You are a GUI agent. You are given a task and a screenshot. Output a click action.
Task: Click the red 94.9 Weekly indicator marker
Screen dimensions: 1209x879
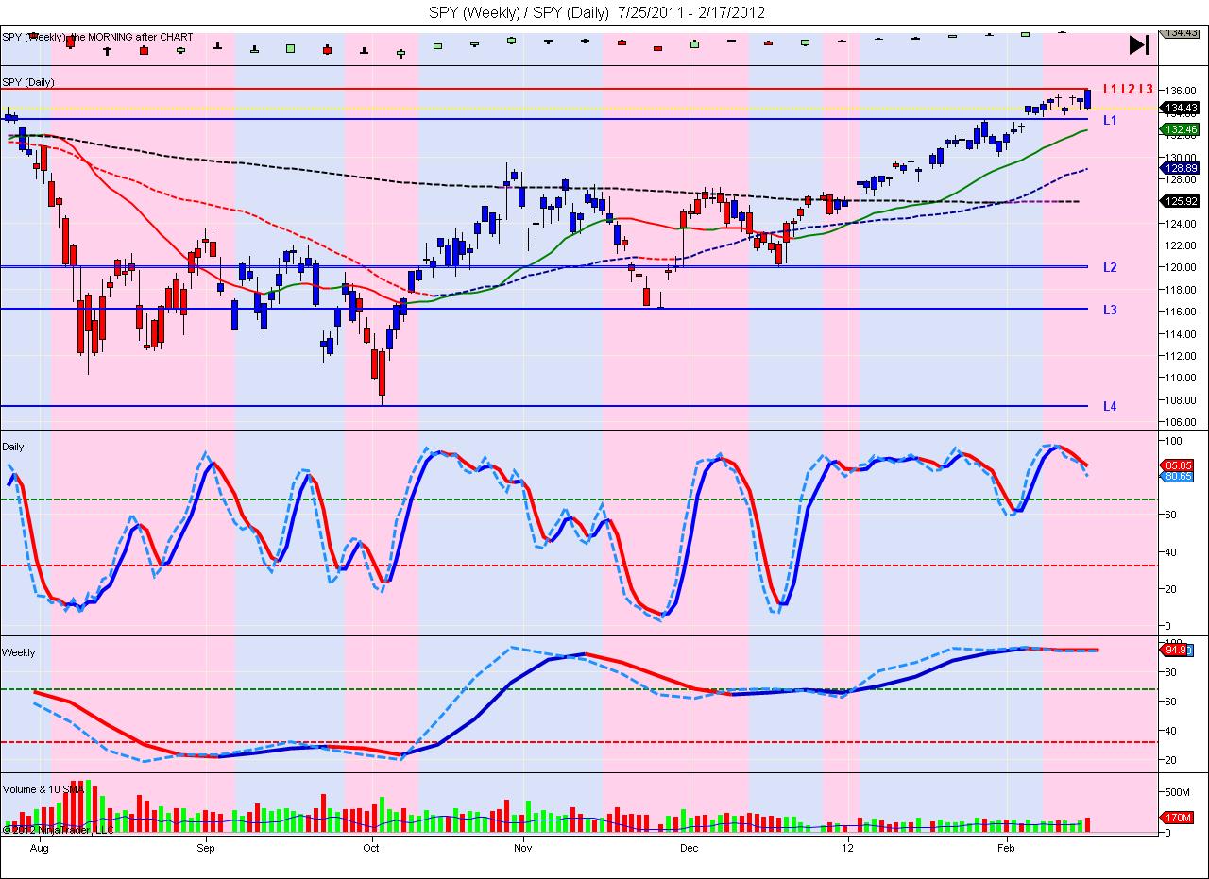[x=1175, y=650]
